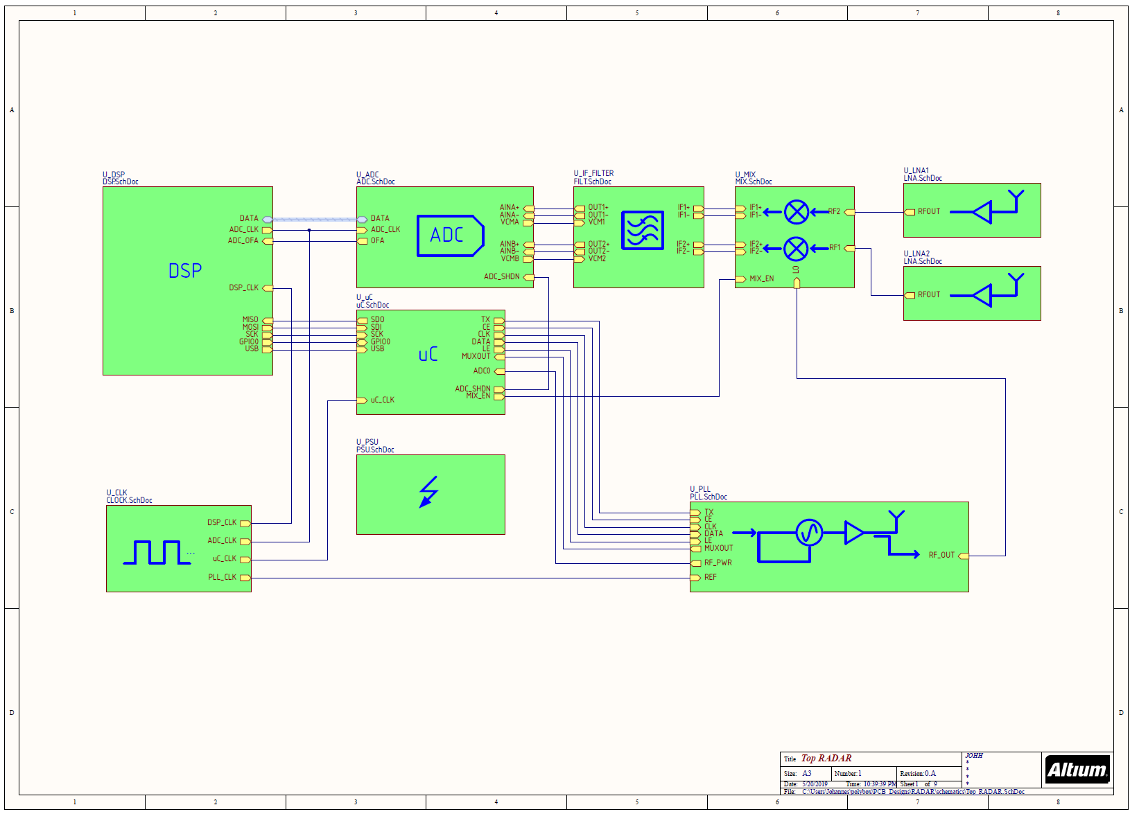Click the lightning bolt icon in U_PSU

coord(429,492)
